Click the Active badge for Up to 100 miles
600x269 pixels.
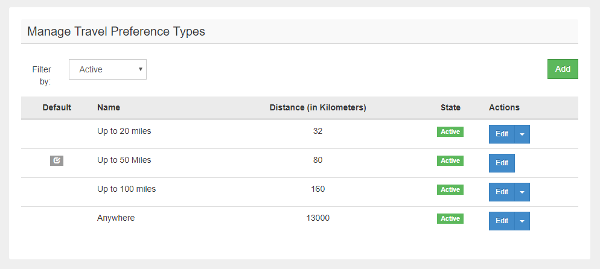pos(450,189)
